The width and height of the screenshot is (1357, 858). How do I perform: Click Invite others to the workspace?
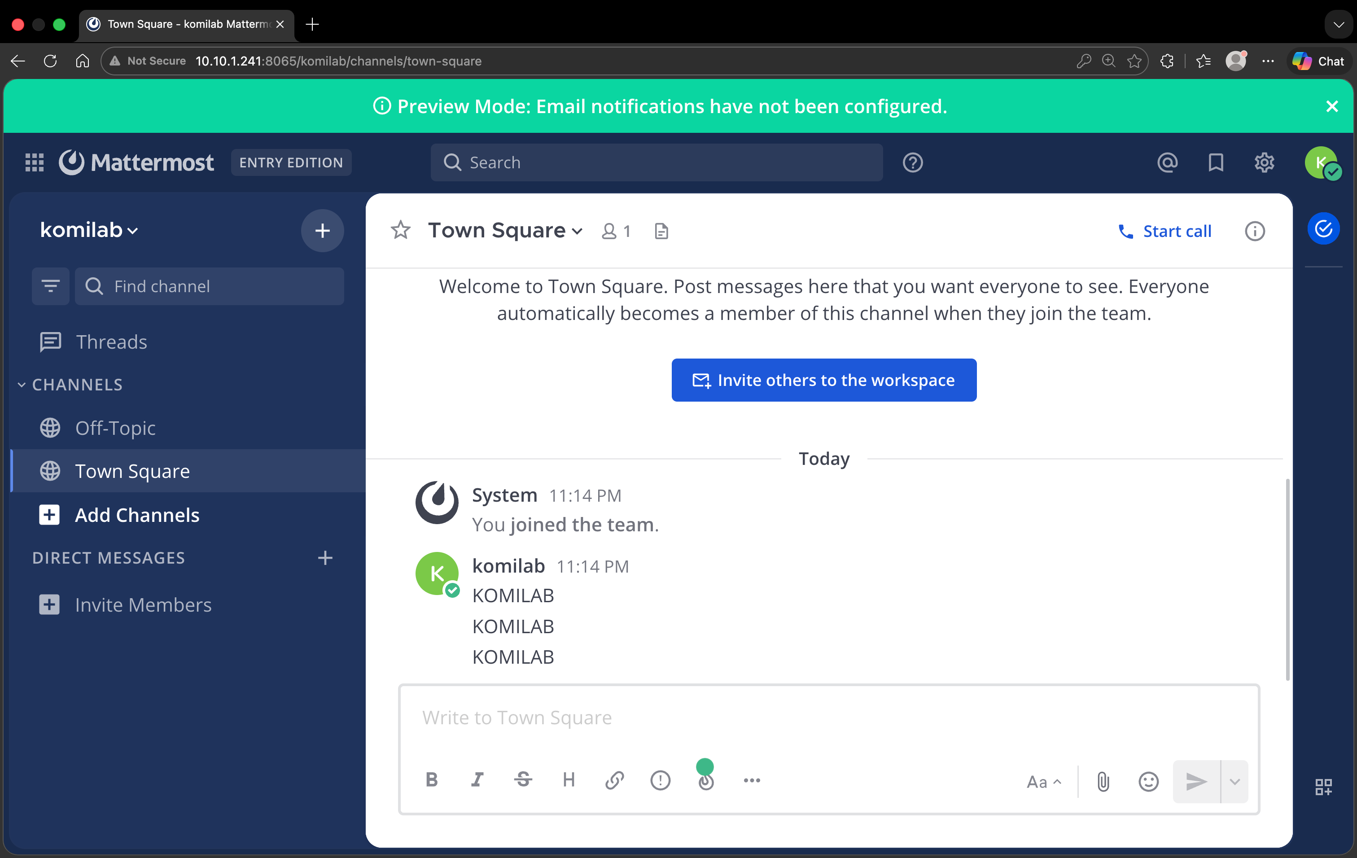click(824, 380)
